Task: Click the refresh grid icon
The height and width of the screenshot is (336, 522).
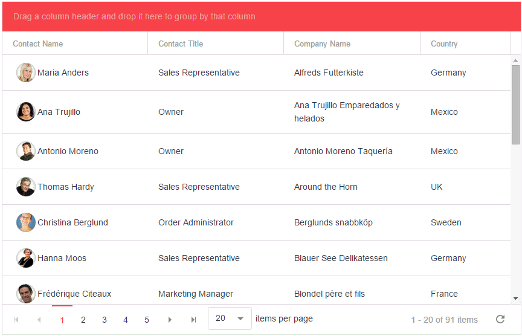Action: point(500,319)
